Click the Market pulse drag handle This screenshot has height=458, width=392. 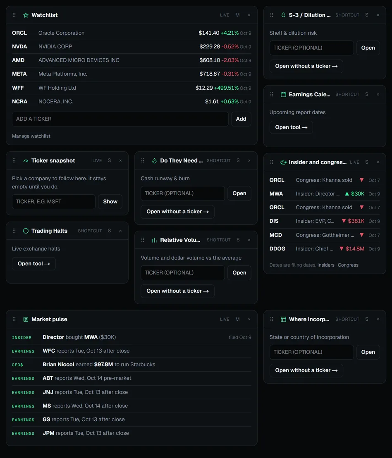pos(14,319)
